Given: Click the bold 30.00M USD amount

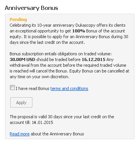Looking at the screenshot, I should (x=22, y=59).
